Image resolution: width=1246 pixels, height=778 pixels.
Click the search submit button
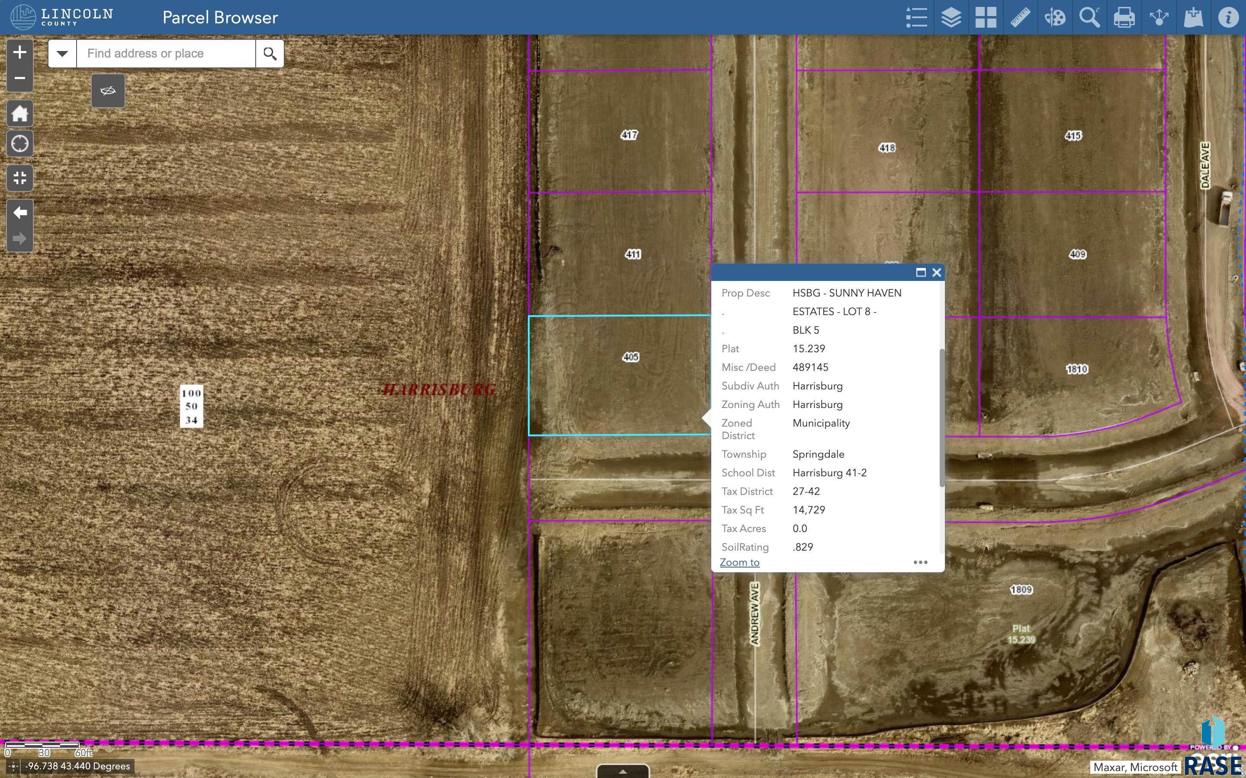269,53
